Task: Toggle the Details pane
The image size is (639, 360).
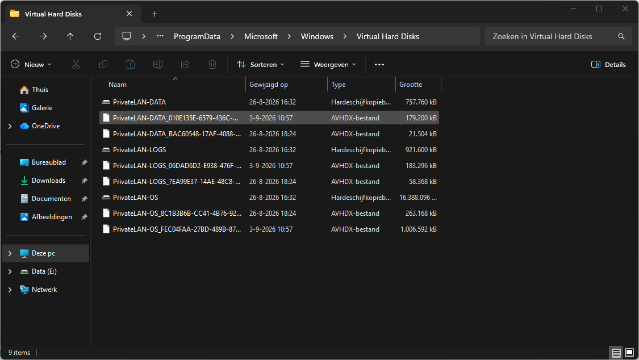Action: 608,64
